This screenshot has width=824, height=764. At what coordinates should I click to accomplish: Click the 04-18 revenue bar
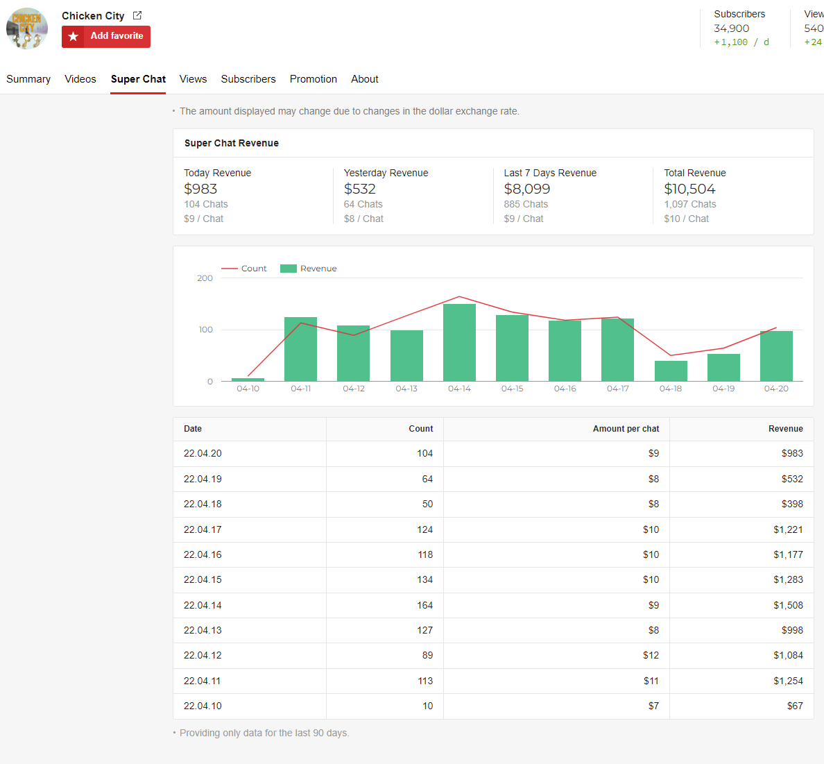(671, 371)
